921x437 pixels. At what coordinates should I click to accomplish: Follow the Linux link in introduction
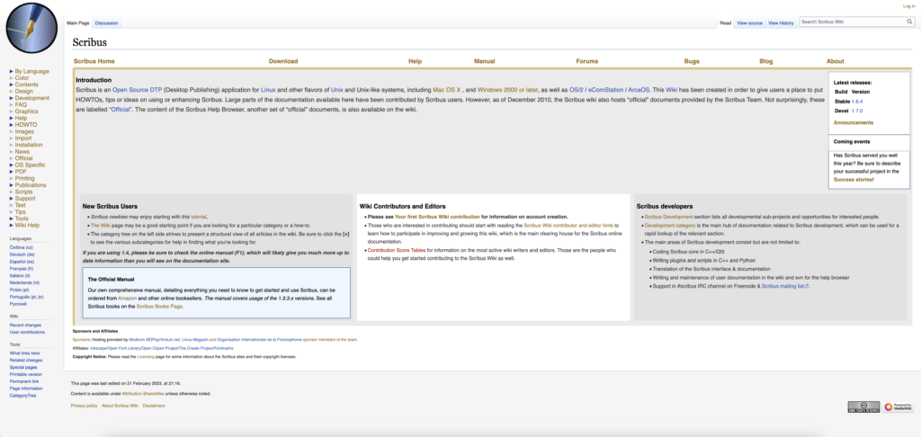268,90
